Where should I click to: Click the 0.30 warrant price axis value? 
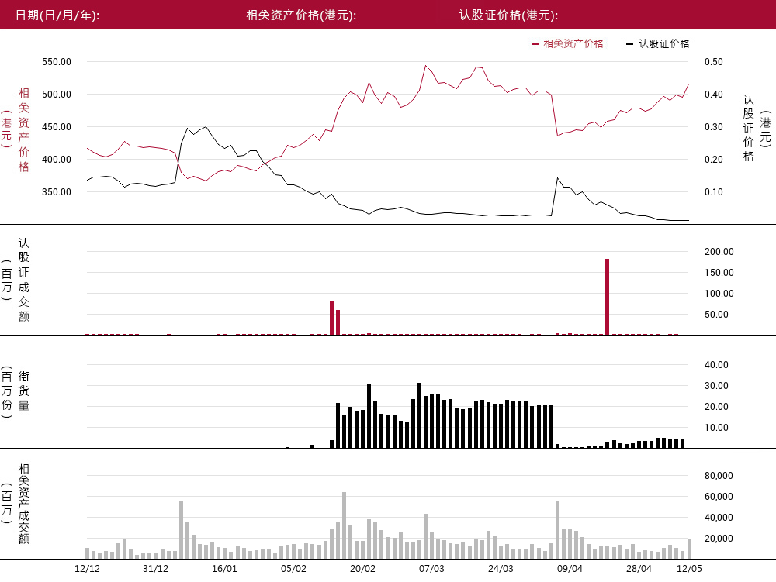[714, 127]
